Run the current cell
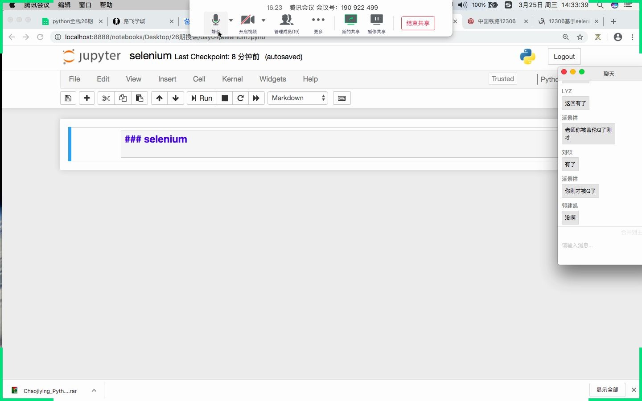642x401 pixels. (202, 98)
